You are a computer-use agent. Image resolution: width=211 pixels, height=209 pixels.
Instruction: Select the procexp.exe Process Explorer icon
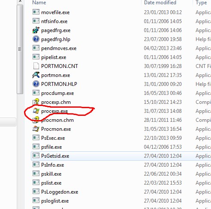[x=36, y=111]
